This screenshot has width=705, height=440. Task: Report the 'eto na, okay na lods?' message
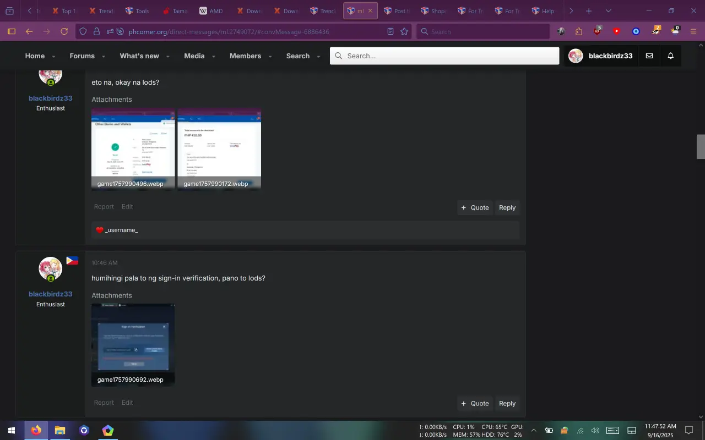[x=104, y=207]
